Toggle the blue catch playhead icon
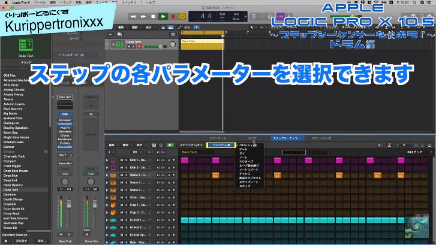The width and height of the screenshot is (436, 245). pos(196,27)
